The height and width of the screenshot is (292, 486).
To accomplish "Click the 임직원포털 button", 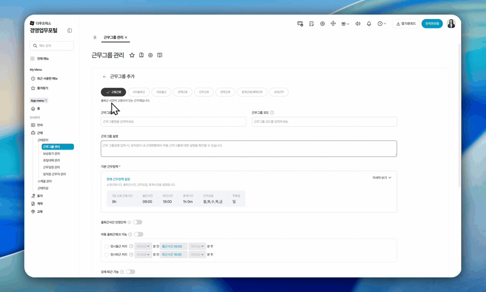I will pyautogui.click(x=432, y=24).
